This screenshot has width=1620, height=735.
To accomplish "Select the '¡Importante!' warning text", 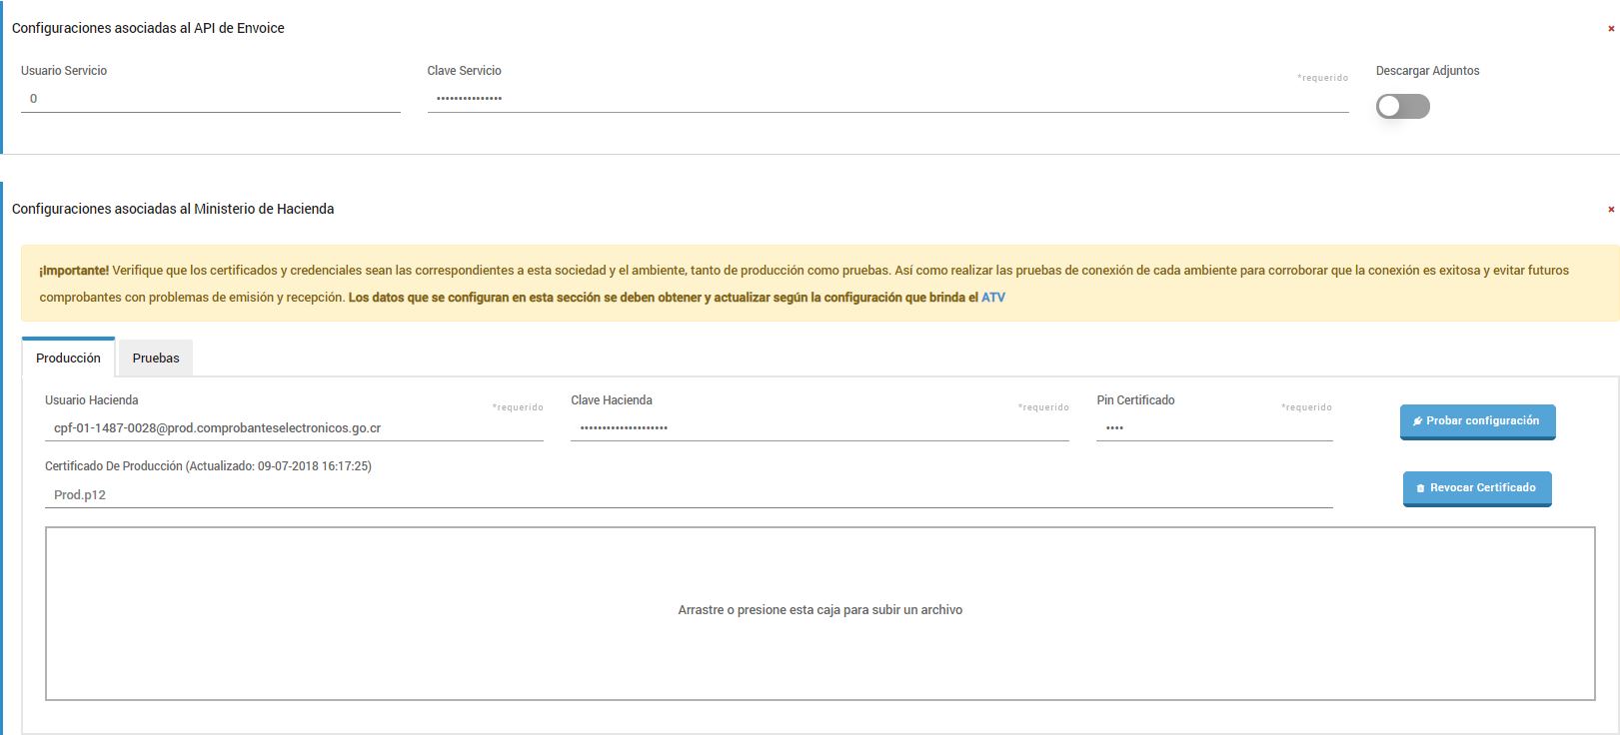I will click(x=74, y=271).
